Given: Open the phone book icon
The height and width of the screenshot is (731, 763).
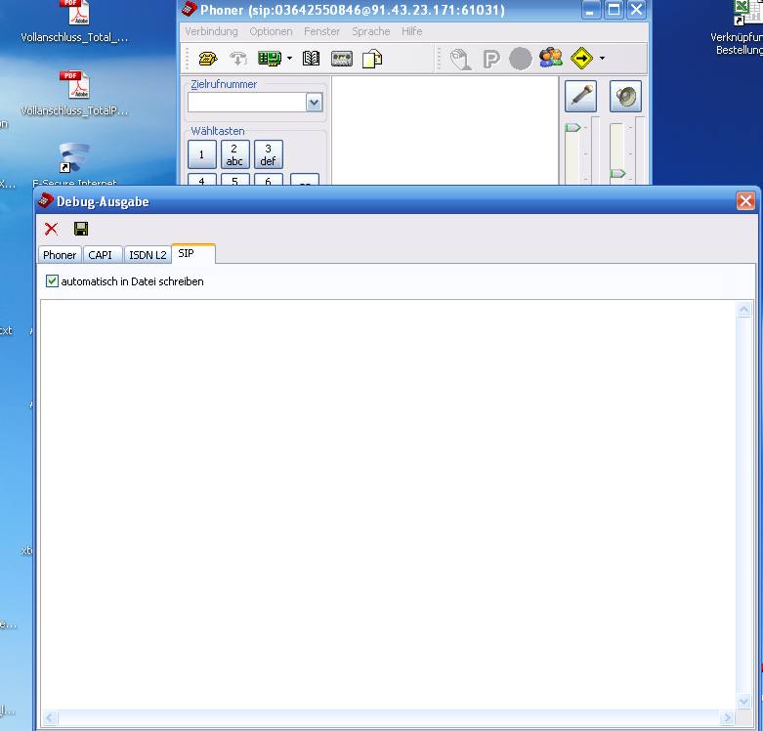Looking at the screenshot, I should 311,59.
